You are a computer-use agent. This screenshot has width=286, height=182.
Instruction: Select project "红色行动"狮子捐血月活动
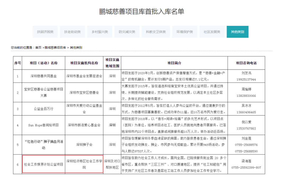tap(44, 145)
